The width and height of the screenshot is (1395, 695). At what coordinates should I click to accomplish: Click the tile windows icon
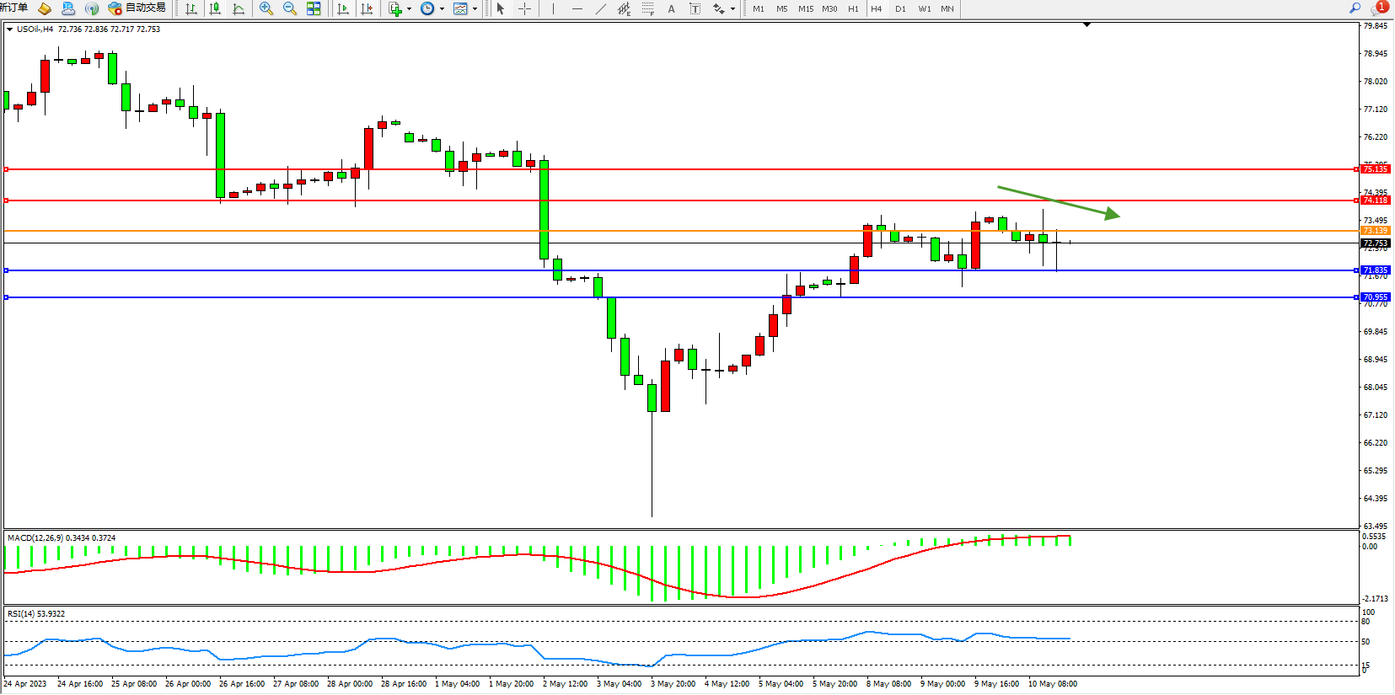pyautogui.click(x=314, y=8)
